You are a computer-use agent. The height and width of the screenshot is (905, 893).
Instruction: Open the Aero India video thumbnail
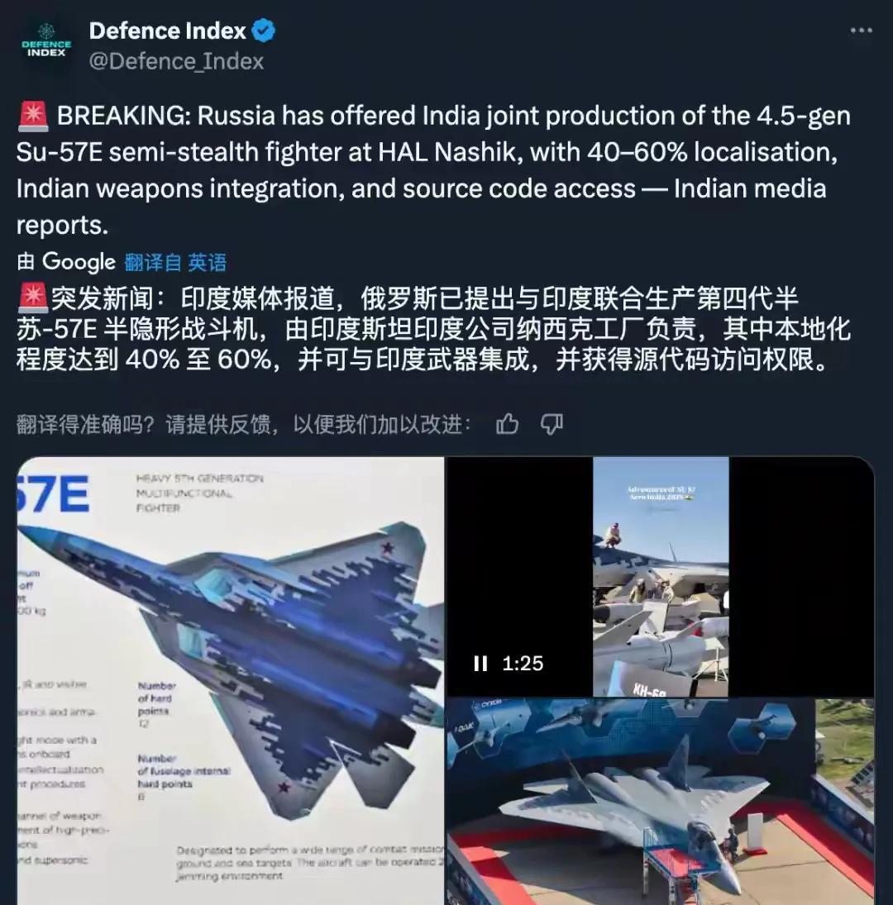pyautogui.click(x=661, y=577)
